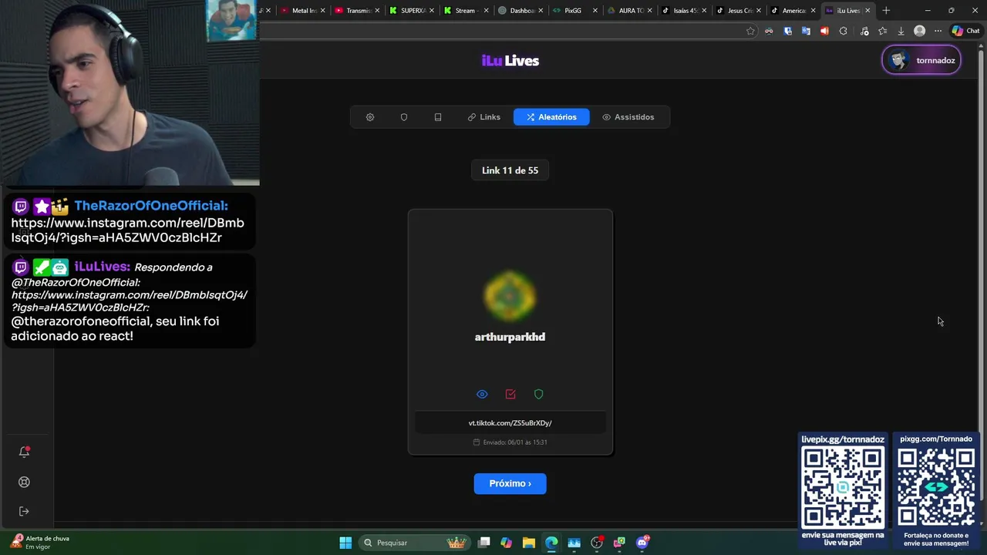Image resolution: width=987 pixels, height=555 pixels.
Task: Click the arthurparkhd username
Action: point(510,337)
